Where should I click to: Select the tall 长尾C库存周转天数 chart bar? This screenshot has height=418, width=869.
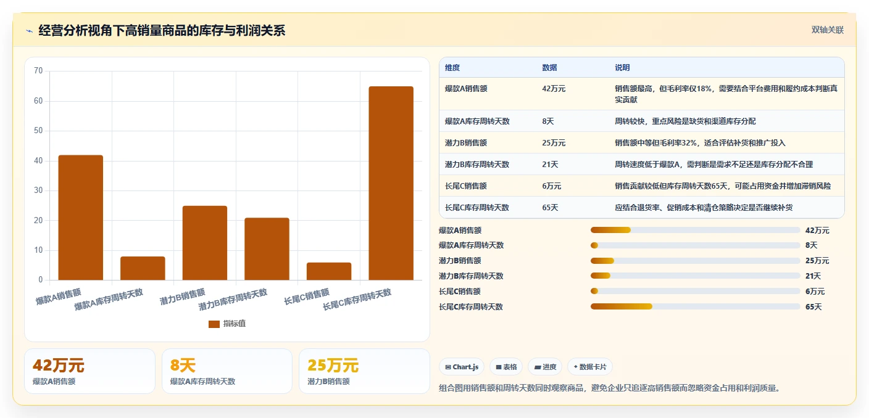click(x=391, y=183)
